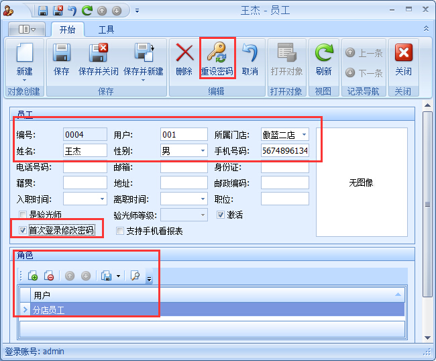
Task: Click the 取消 (Cancel) undo icon
Action: [250, 54]
